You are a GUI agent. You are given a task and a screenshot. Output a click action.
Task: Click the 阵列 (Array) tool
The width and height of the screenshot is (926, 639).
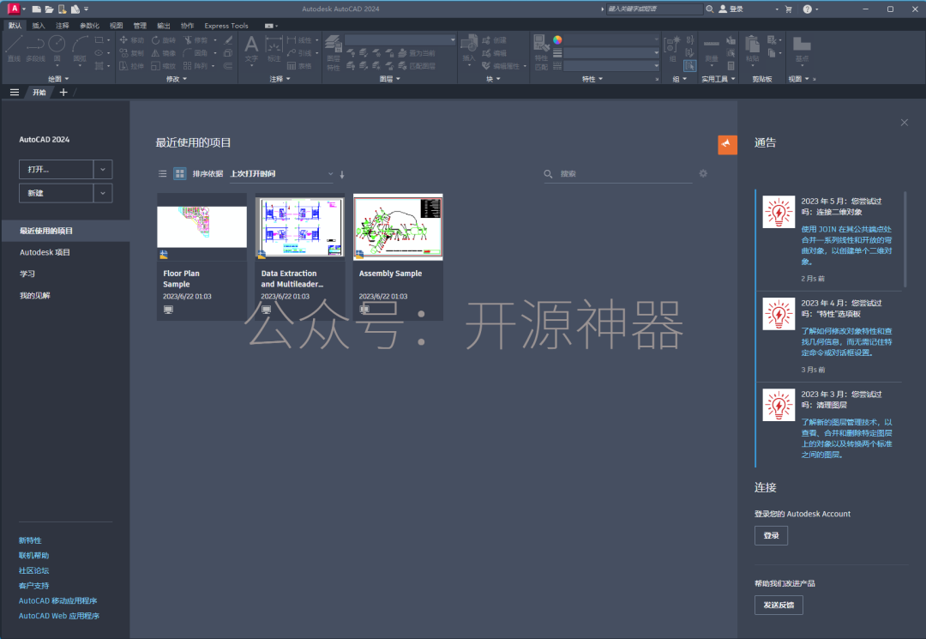coord(195,66)
